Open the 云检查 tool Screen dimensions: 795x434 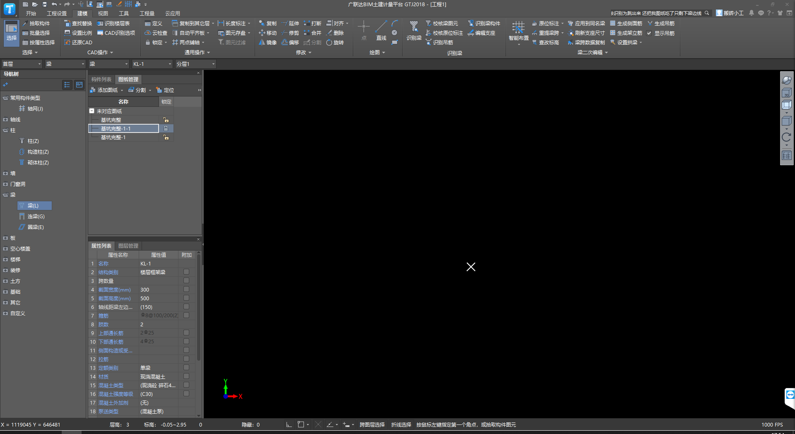(156, 33)
